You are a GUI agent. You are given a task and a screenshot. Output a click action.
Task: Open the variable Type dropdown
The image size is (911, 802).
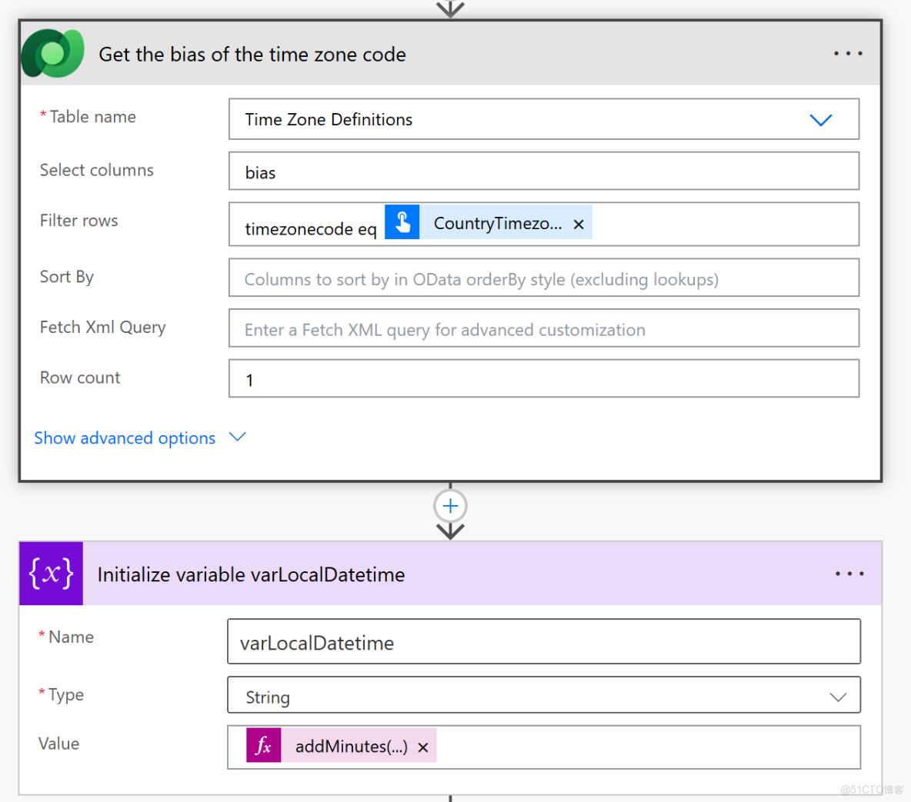(x=837, y=697)
